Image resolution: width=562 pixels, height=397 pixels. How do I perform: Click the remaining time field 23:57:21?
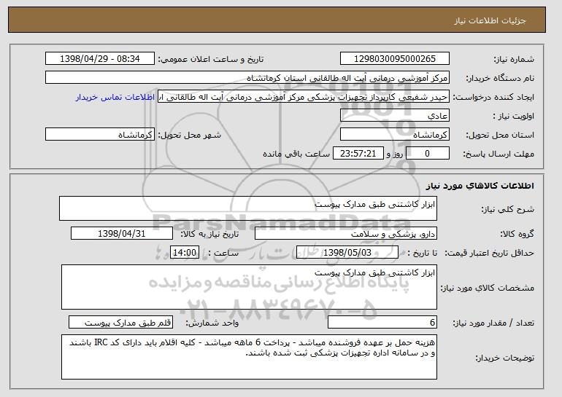(358, 154)
